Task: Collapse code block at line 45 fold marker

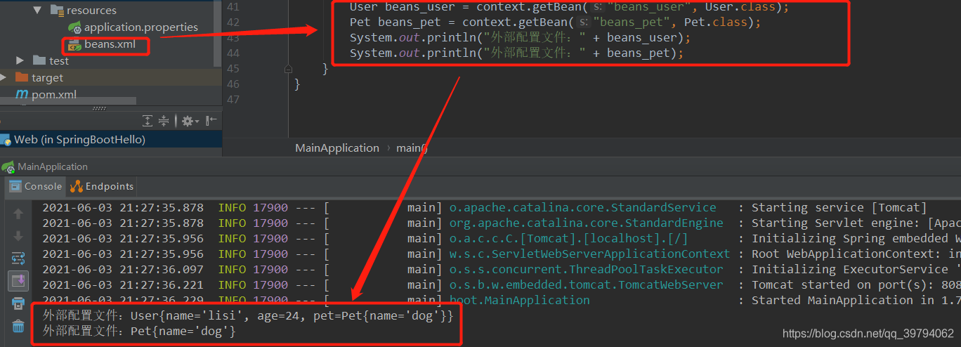Action: pyautogui.click(x=288, y=69)
